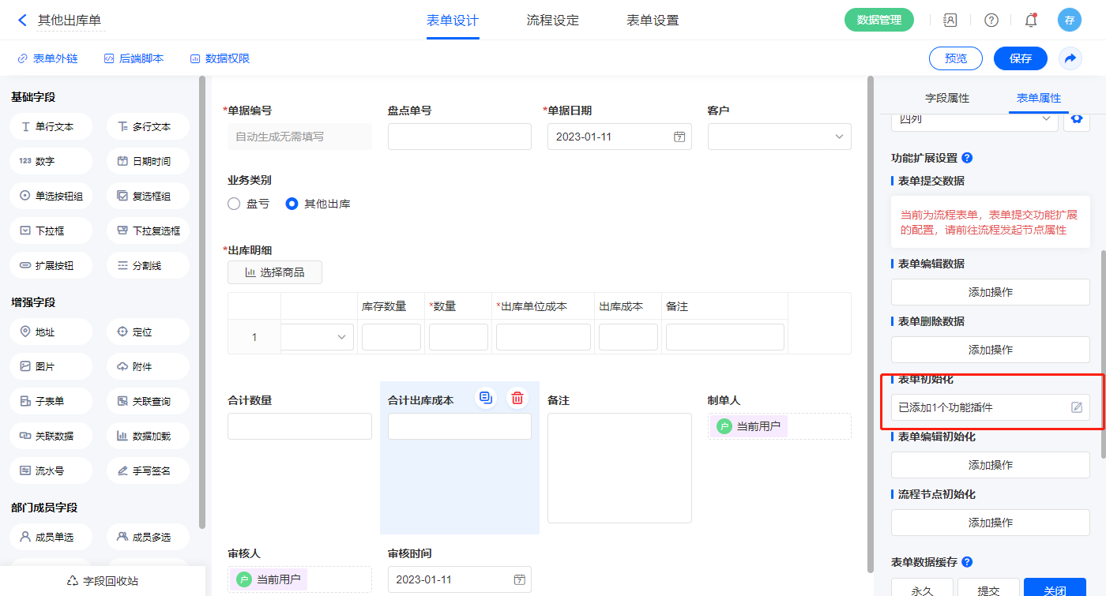Open the help question mark icon in header
Image resolution: width=1106 pixels, height=596 pixels.
click(x=991, y=21)
